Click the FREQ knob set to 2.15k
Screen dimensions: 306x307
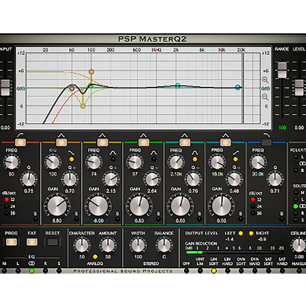[176, 162]
